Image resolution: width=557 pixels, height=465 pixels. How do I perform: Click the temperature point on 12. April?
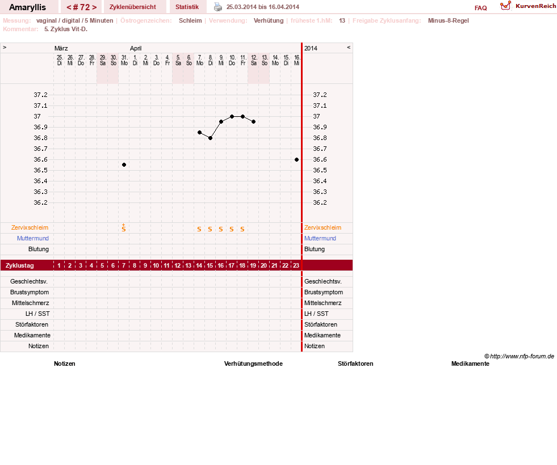tap(254, 122)
